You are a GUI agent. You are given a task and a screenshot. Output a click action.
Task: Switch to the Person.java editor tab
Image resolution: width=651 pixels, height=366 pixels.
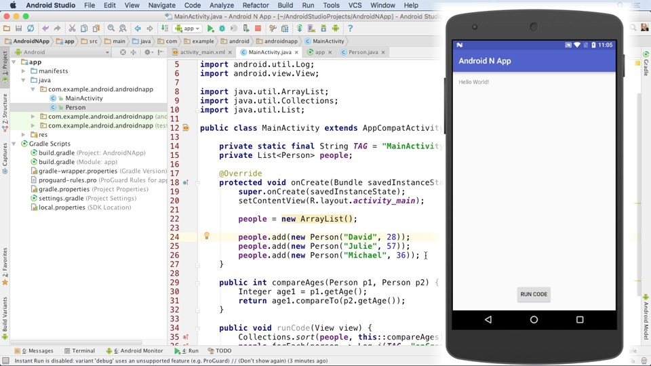pyautogui.click(x=363, y=52)
